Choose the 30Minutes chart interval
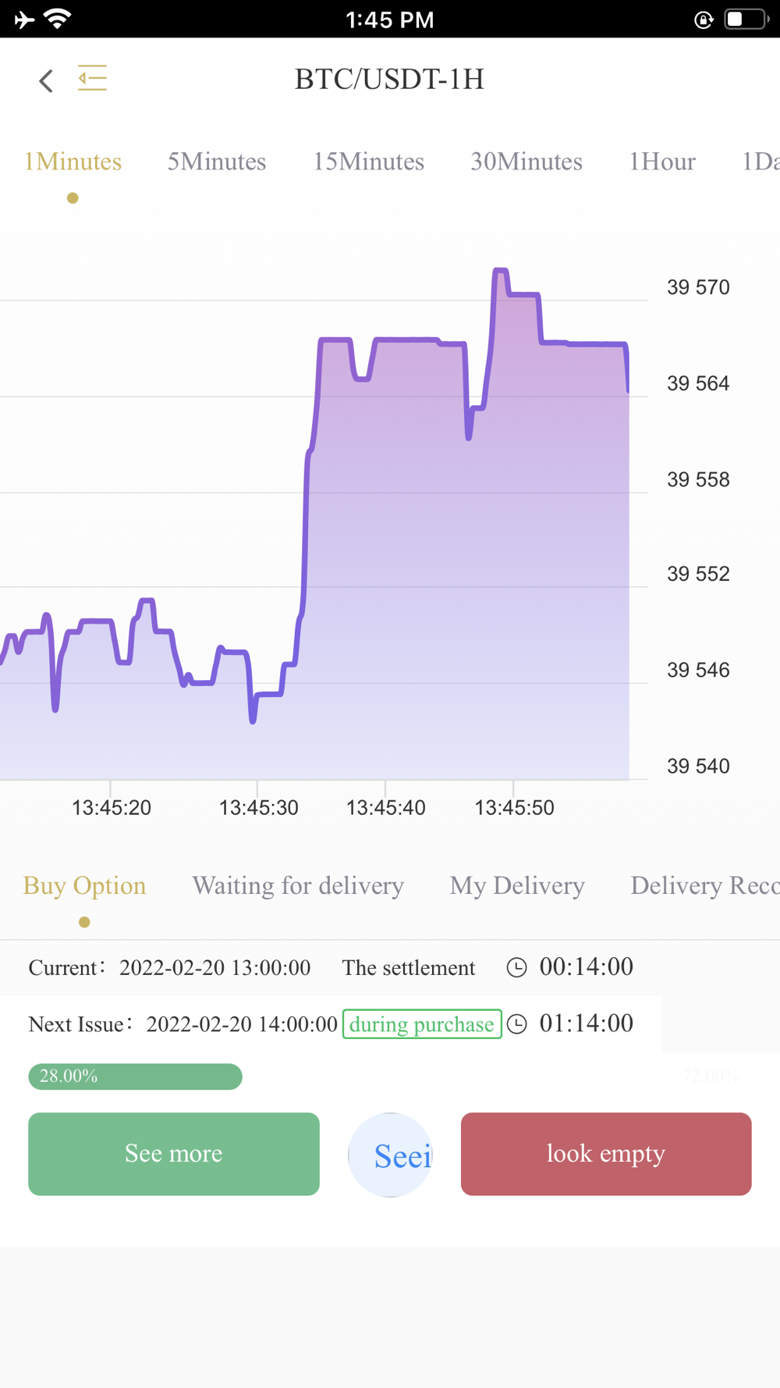This screenshot has width=780, height=1388. click(x=526, y=162)
